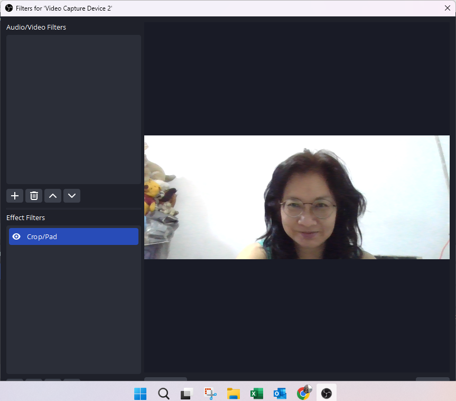Move audio/video filter up with up arrow
456x401 pixels.
(x=53, y=196)
